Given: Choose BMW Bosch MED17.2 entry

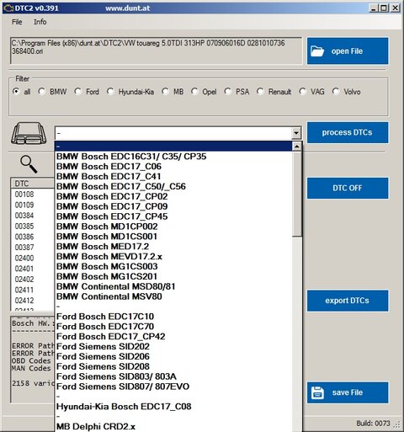Looking at the screenshot, I should pyautogui.click(x=173, y=247).
